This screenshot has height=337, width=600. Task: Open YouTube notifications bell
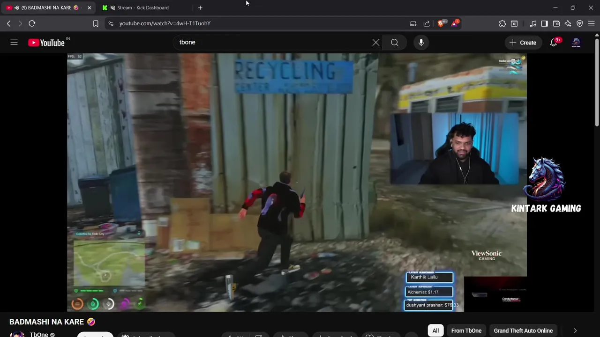click(554, 43)
